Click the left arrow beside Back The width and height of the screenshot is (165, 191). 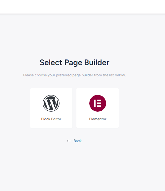69,141
